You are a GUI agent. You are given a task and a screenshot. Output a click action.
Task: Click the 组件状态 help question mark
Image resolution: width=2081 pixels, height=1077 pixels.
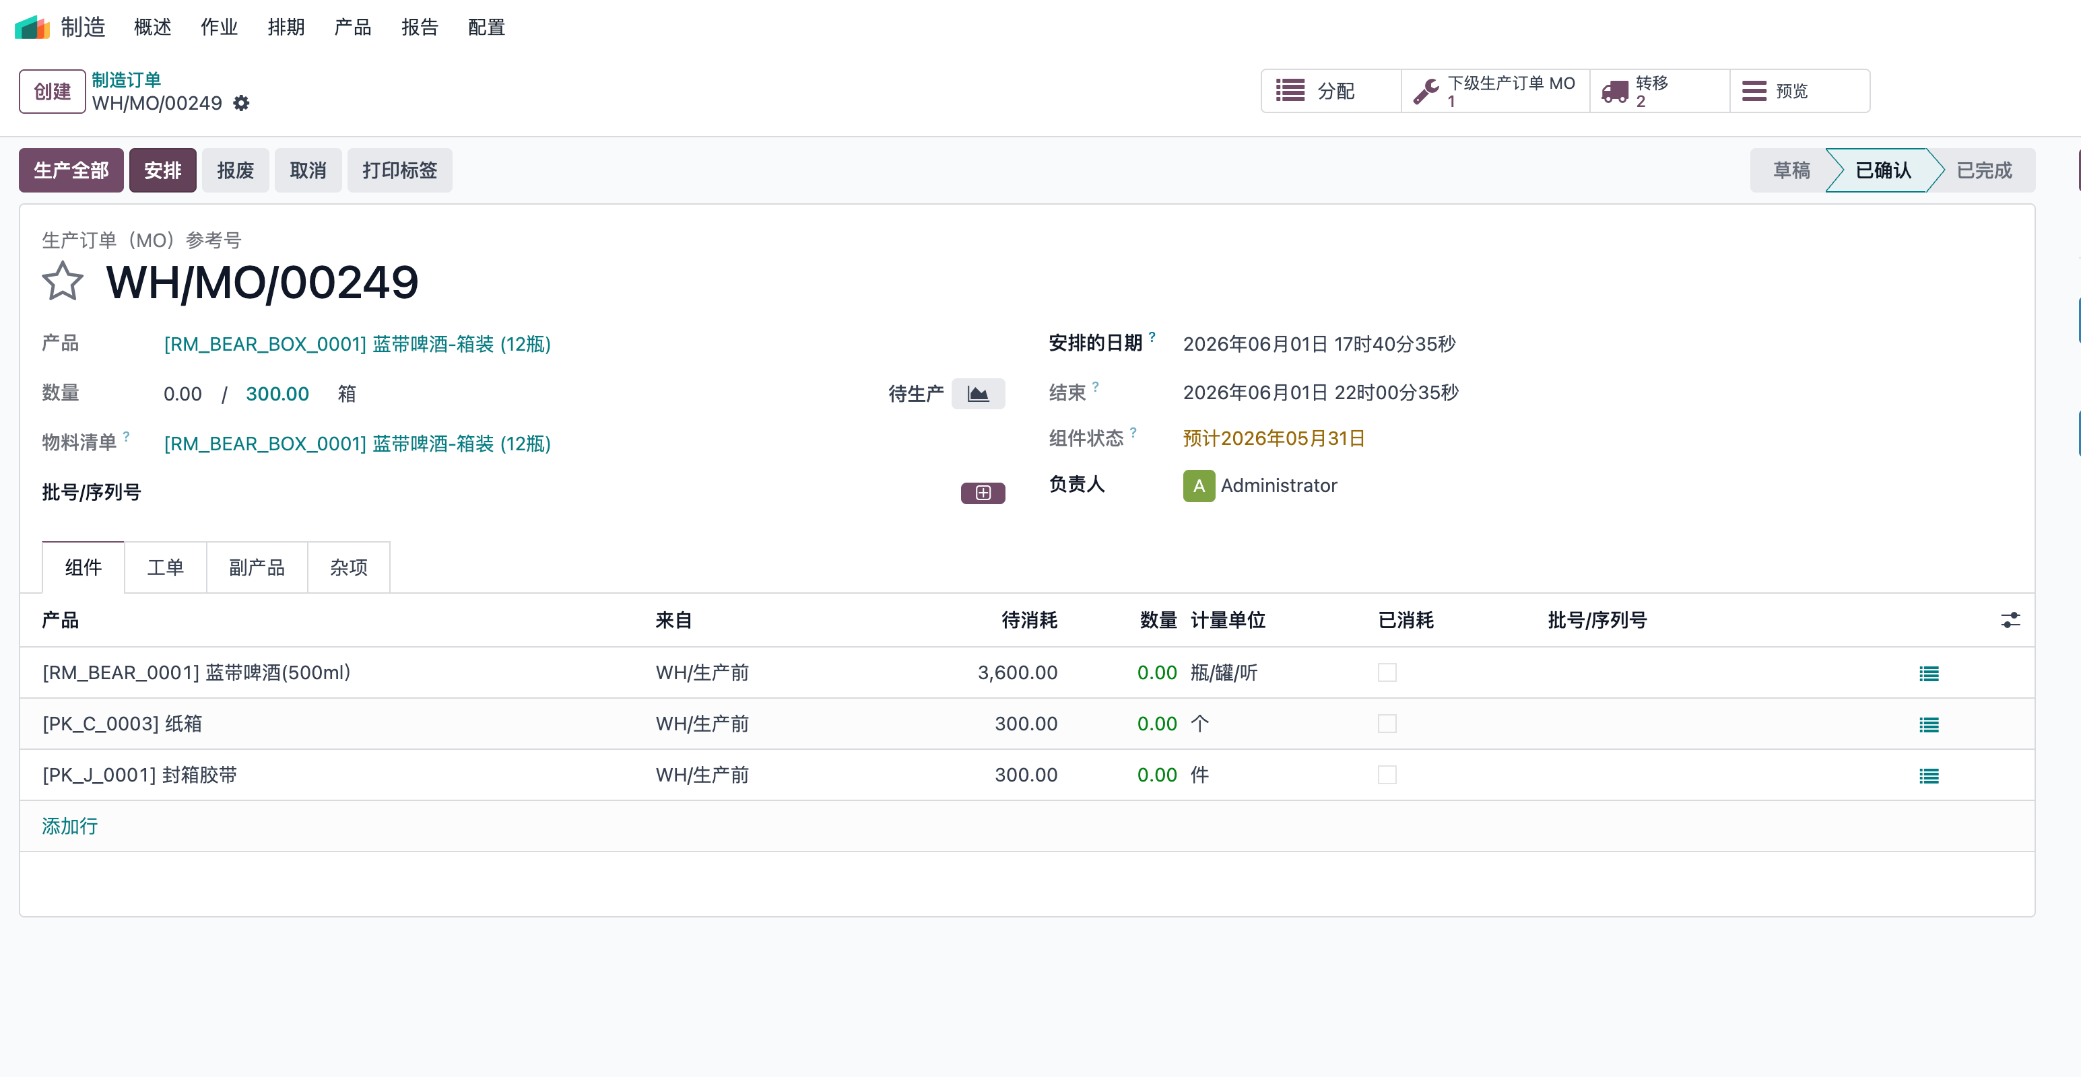[x=1133, y=432]
